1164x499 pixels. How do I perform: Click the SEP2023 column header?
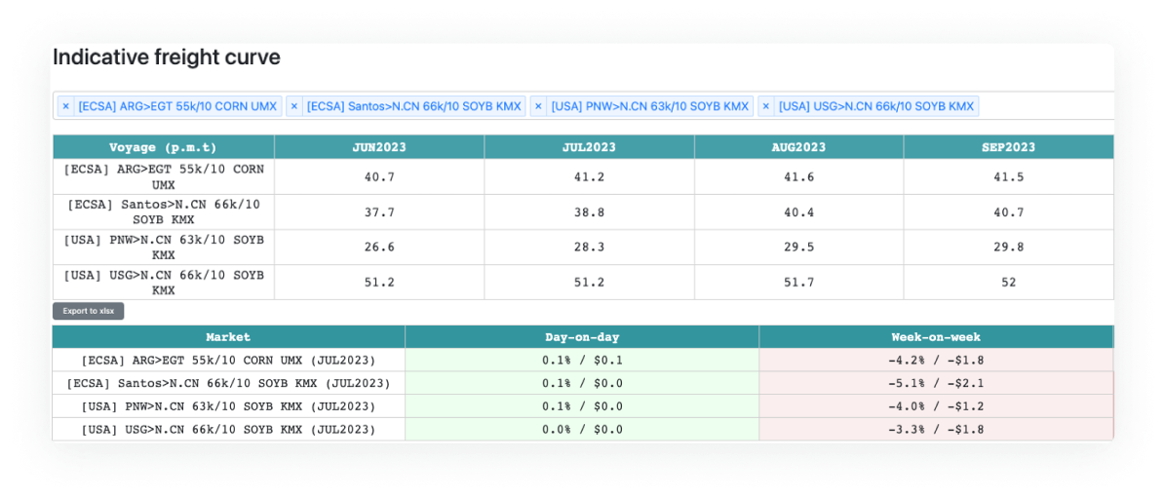(x=1008, y=147)
